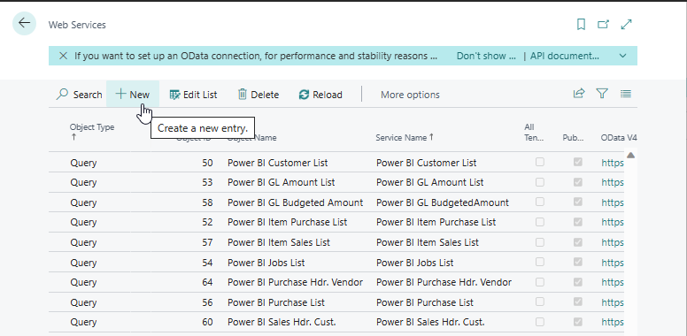This screenshot has width=687, height=336.
Task: Toggle All Tenants for Power BI GL Amount List
Action: click(540, 181)
